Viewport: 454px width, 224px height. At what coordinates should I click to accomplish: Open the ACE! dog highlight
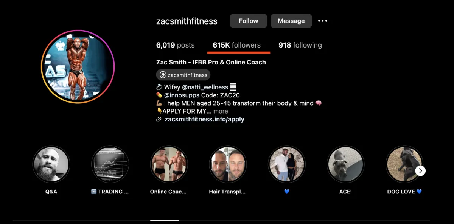[345, 164]
